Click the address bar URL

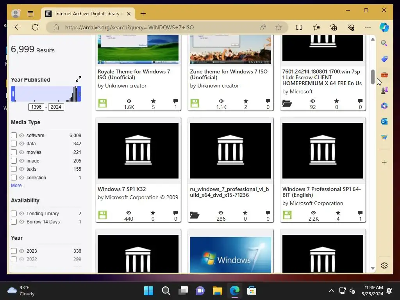[x=129, y=27]
